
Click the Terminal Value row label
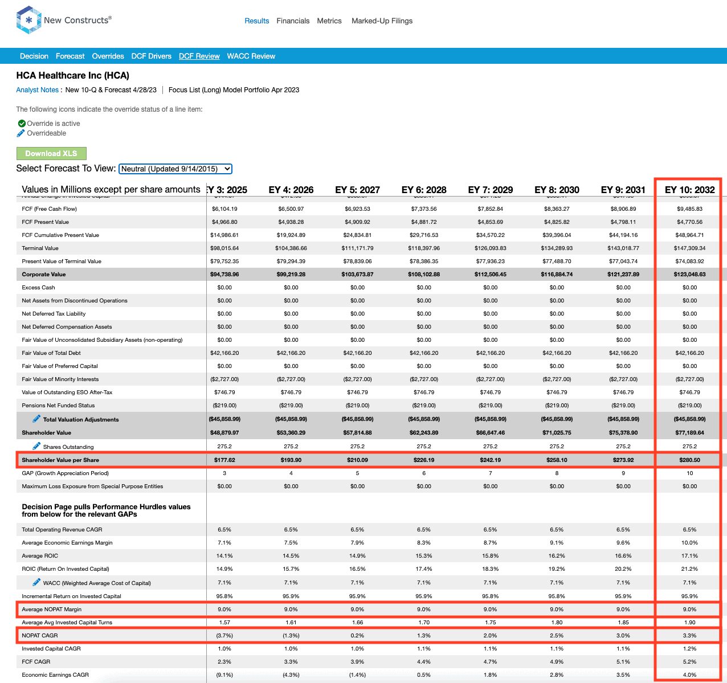40,248
